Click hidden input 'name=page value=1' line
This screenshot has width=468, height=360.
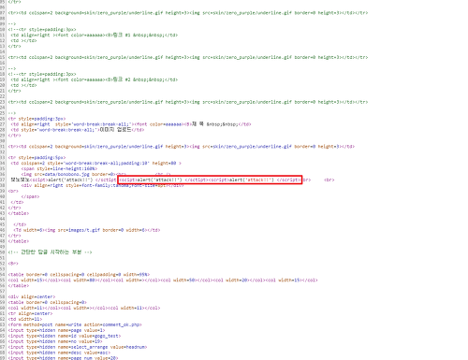click(x=56, y=330)
